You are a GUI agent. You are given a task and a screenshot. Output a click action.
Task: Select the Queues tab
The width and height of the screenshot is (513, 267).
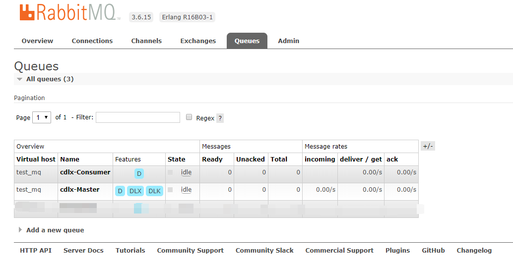(247, 41)
